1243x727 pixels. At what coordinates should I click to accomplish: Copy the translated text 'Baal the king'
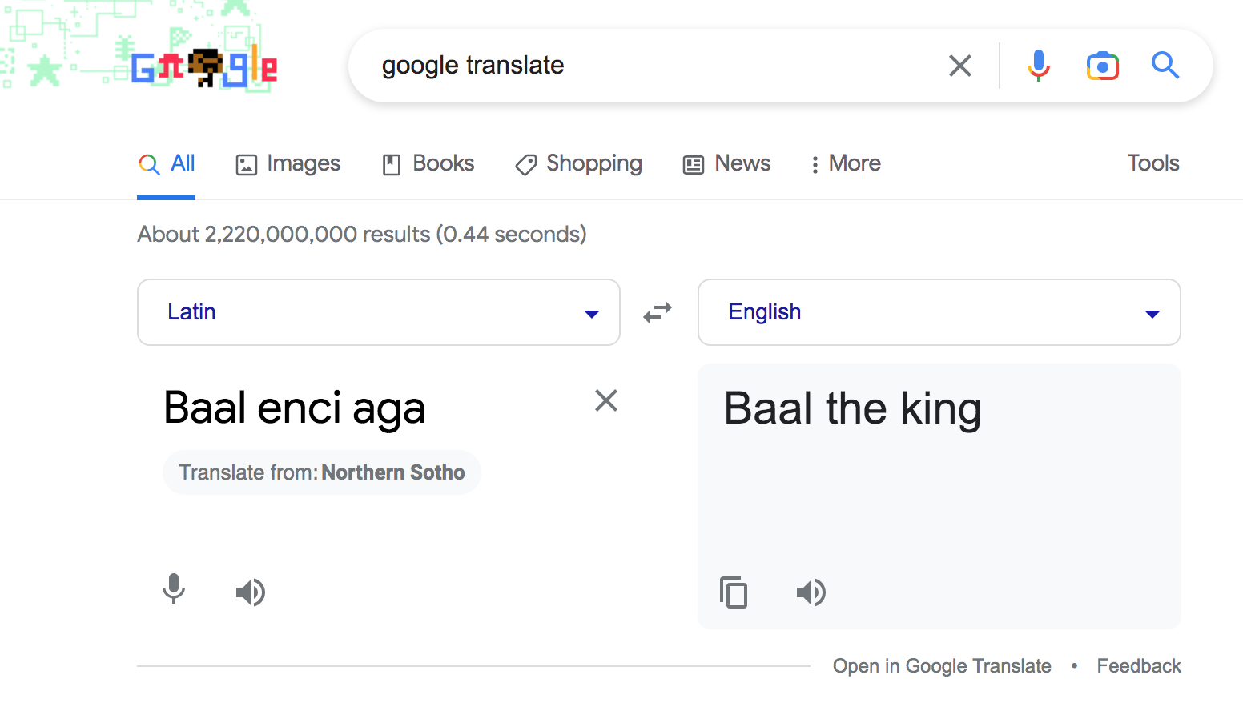pyautogui.click(x=734, y=592)
